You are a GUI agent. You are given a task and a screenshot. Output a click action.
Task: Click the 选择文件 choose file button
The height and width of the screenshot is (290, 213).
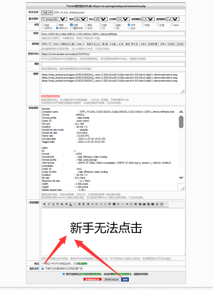[x=47, y=13]
